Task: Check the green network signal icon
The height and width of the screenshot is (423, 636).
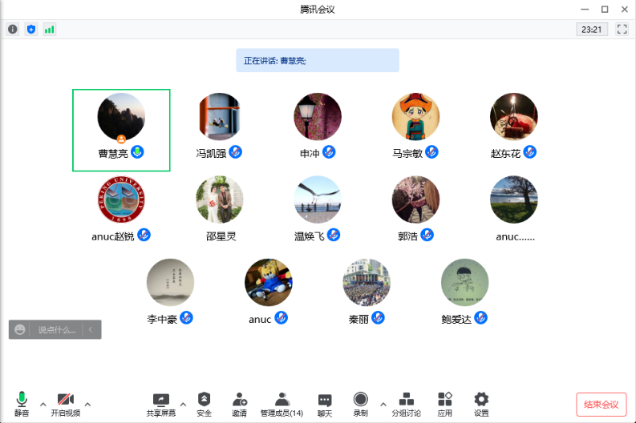Action: click(x=50, y=29)
